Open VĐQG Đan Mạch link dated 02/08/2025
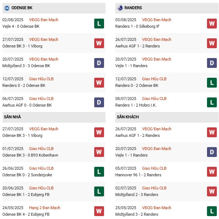Image resolution: width=219 pixels, height=219 pixels. pos(44,20)
